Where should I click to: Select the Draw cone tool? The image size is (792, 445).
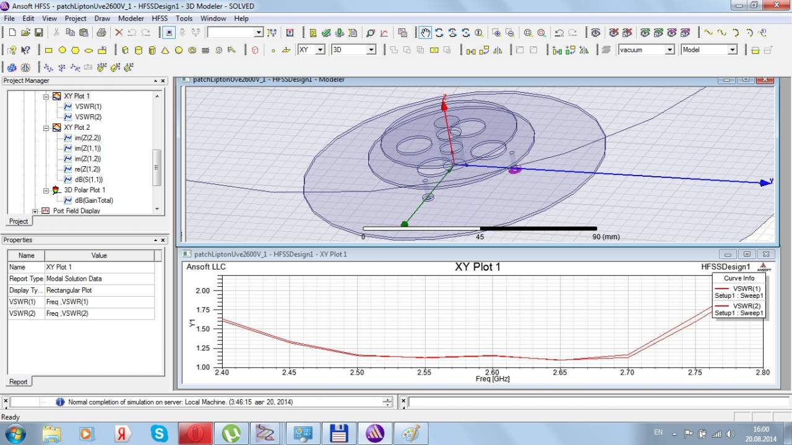click(165, 50)
